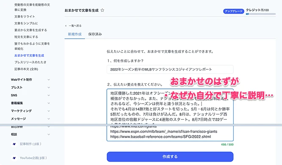Select おまかせで文章を生成 in sidebar

click(x=29, y=55)
